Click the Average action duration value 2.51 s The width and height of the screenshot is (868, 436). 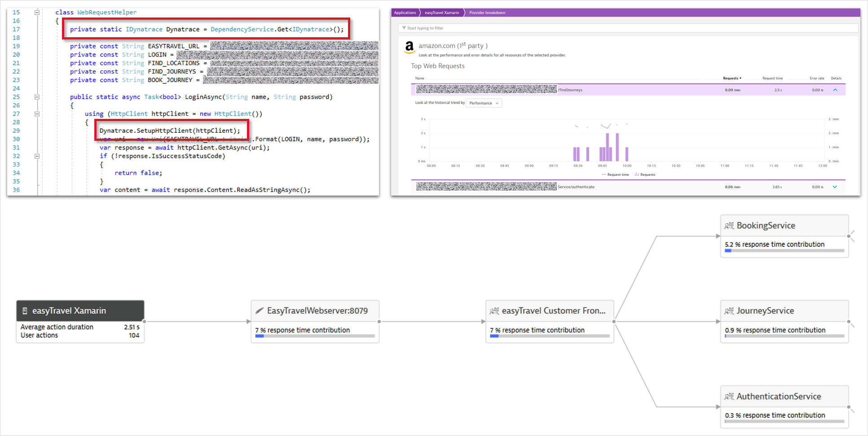point(132,327)
